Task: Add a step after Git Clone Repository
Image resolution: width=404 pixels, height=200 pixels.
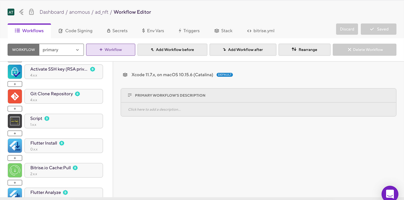Action: point(15,109)
